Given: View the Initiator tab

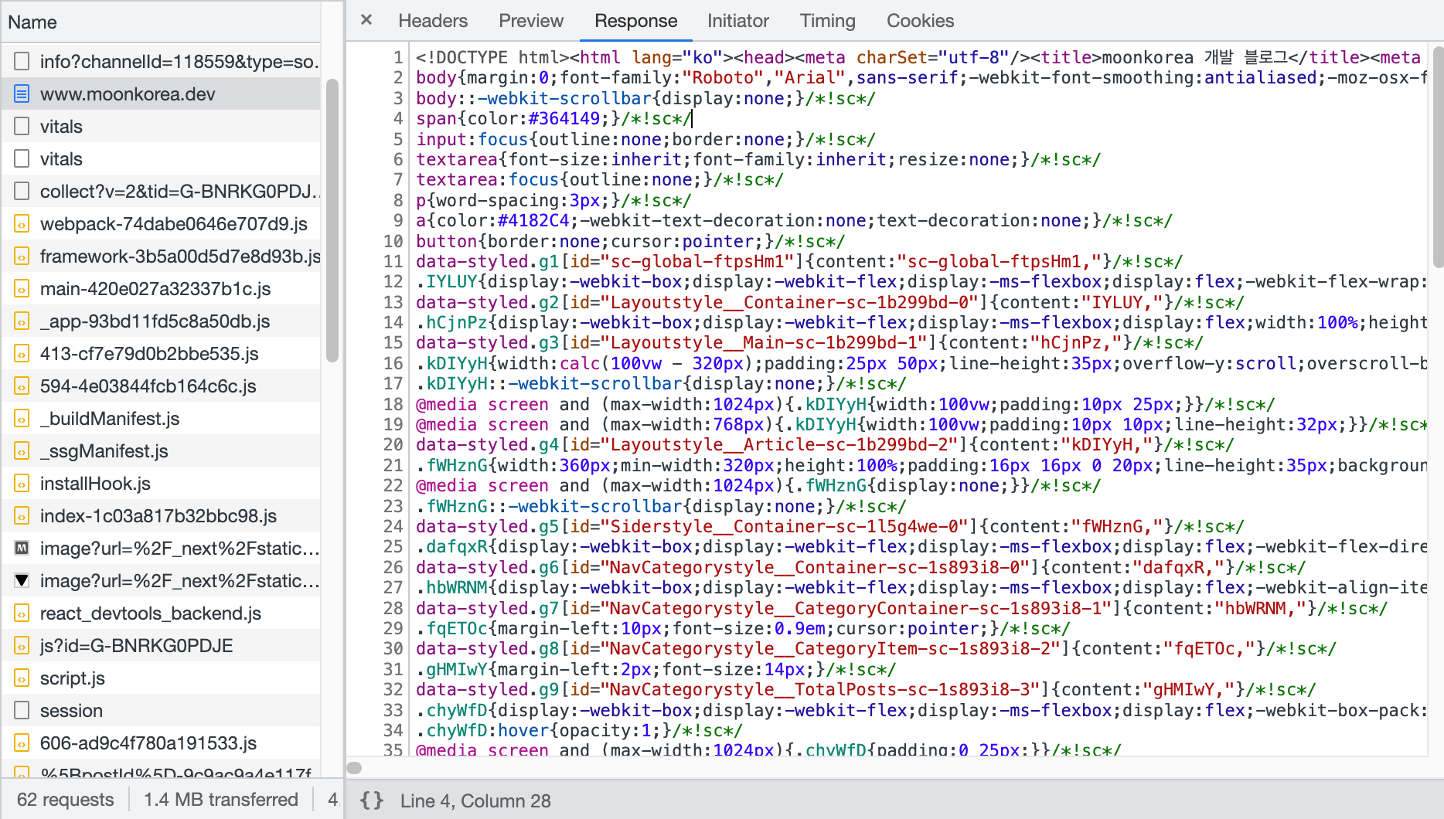Looking at the screenshot, I should (x=737, y=21).
